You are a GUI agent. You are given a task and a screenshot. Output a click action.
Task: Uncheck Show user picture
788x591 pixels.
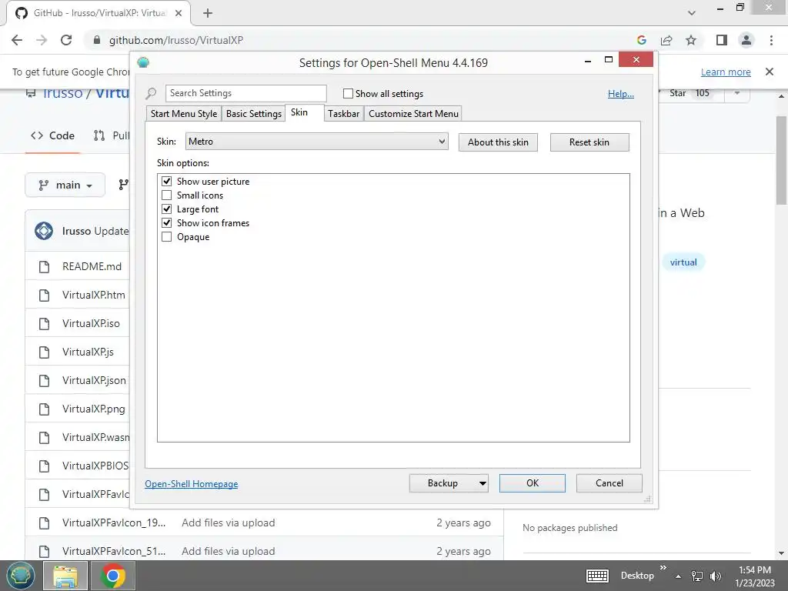pyautogui.click(x=167, y=182)
